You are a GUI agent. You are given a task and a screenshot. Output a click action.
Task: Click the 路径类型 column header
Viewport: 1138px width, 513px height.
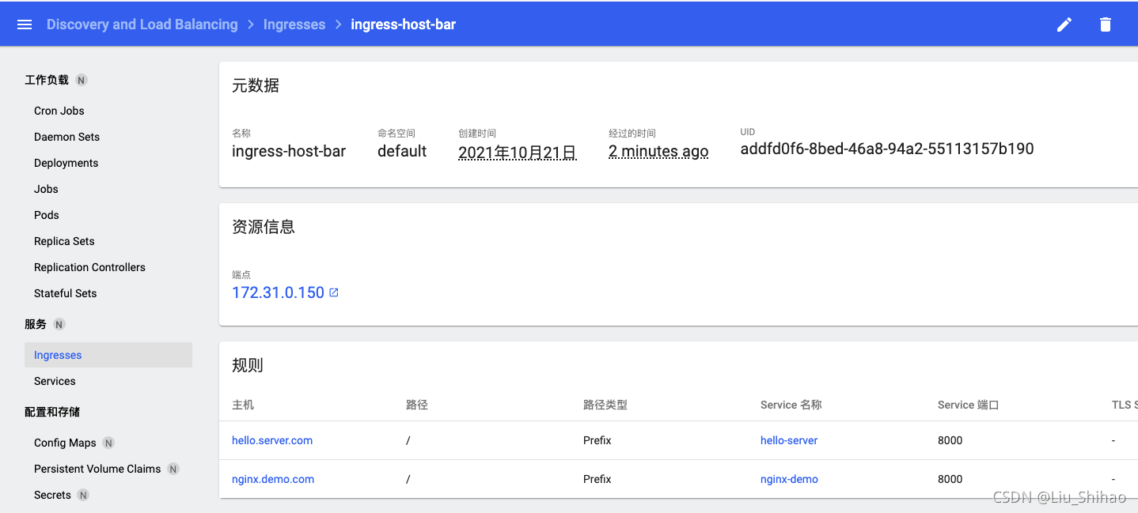(605, 405)
